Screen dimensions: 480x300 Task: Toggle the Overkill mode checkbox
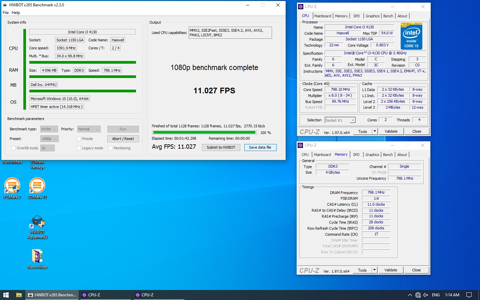13,148
